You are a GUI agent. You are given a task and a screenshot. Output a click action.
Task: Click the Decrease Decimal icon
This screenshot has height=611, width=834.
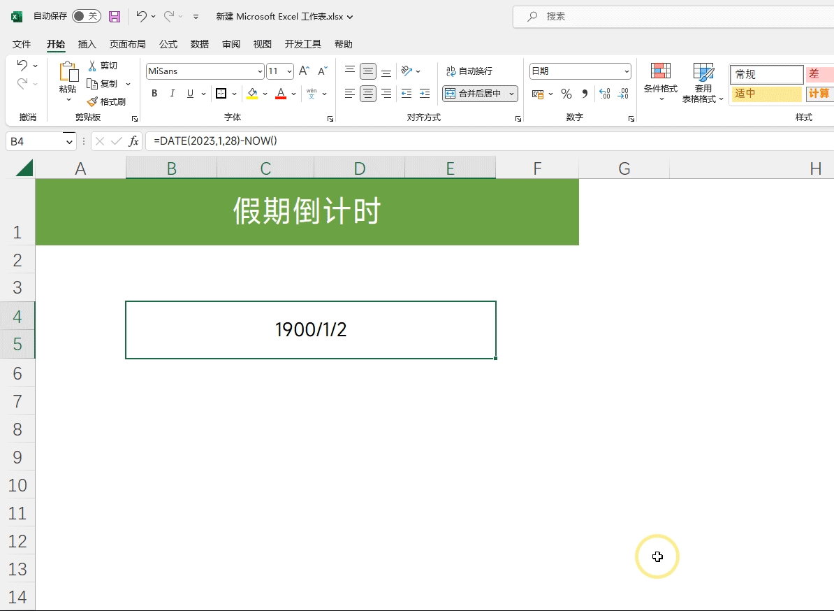tap(623, 94)
